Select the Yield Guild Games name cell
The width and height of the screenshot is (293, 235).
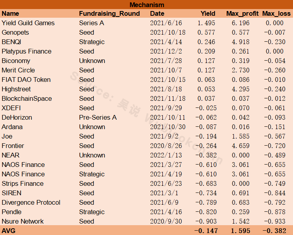tap(28, 23)
